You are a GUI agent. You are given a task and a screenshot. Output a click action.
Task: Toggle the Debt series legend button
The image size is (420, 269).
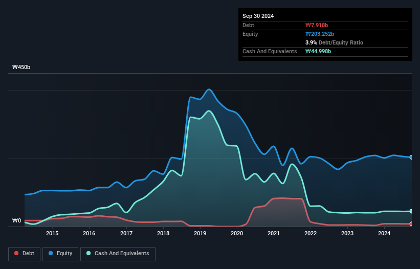point(25,254)
